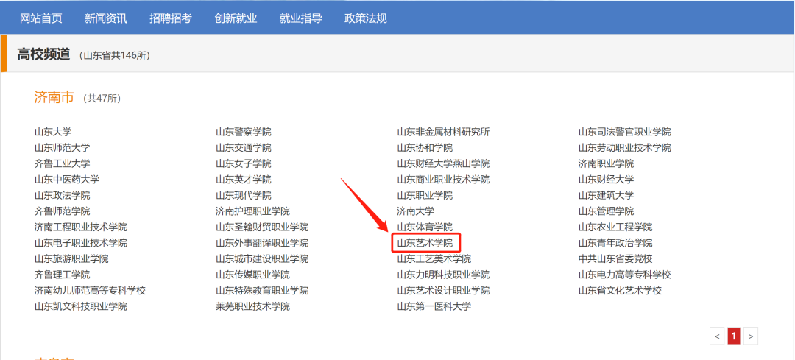Open 山东非金属材料研究所 link
Image resolution: width=795 pixels, height=360 pixels.
pyautogui.click(x=443, y=132)
